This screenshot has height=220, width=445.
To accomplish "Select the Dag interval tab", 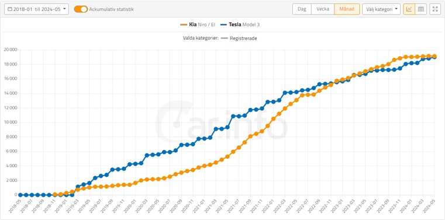I will 302,9.
